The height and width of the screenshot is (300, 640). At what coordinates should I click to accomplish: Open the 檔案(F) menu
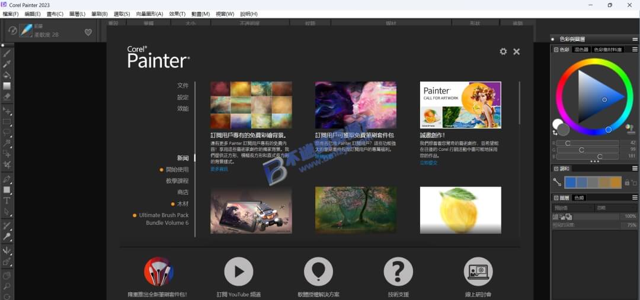tap(11, 14)
